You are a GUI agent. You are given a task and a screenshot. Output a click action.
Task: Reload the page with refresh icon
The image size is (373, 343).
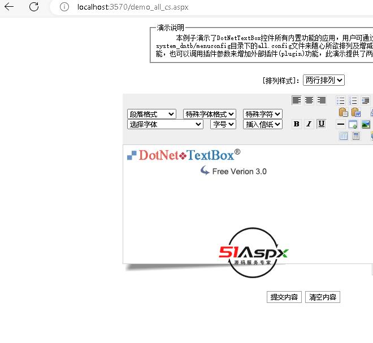tap(34, 7)
